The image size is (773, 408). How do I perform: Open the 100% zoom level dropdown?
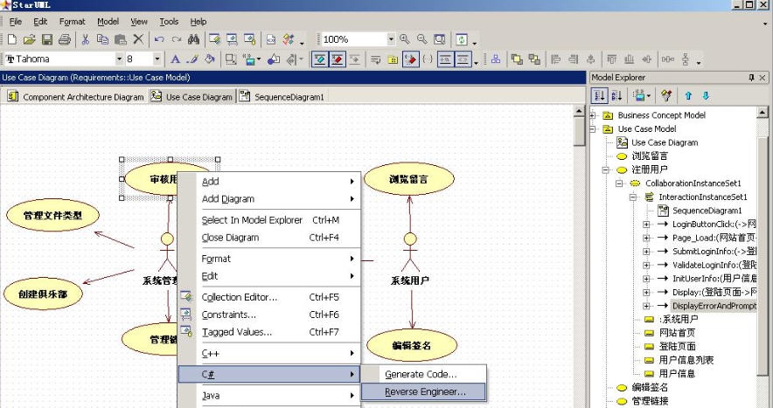click(391, 39)
